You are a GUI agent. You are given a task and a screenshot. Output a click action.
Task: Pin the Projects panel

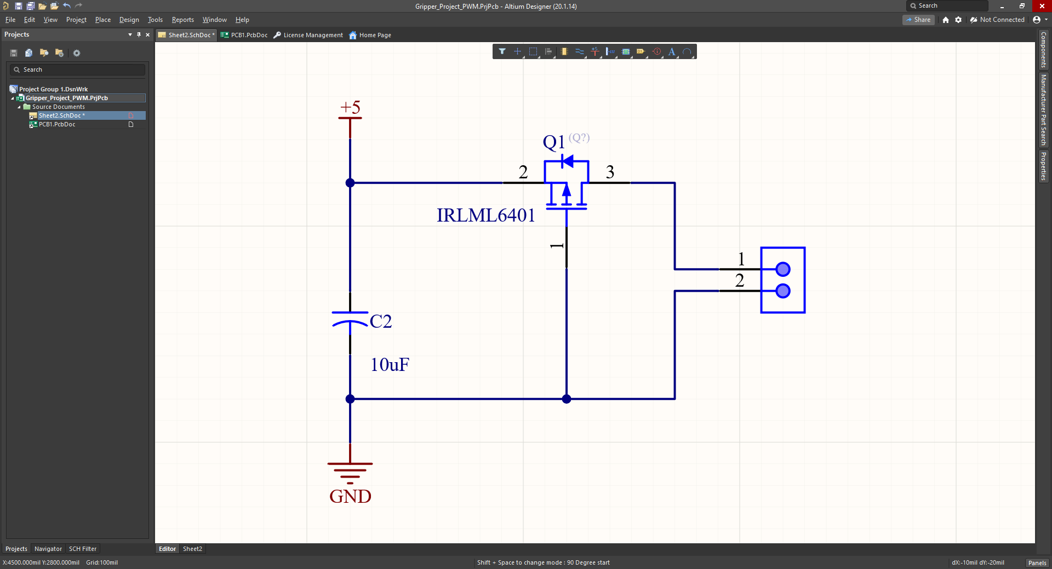click(x=139, y=34)
